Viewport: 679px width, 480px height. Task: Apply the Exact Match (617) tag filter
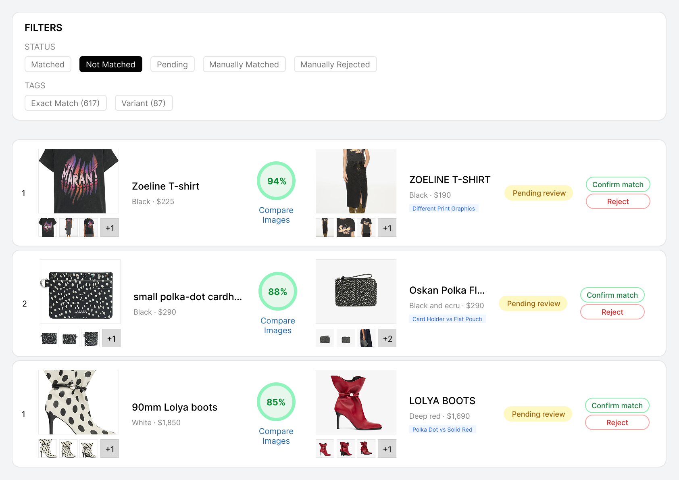[x=65, y=103]
